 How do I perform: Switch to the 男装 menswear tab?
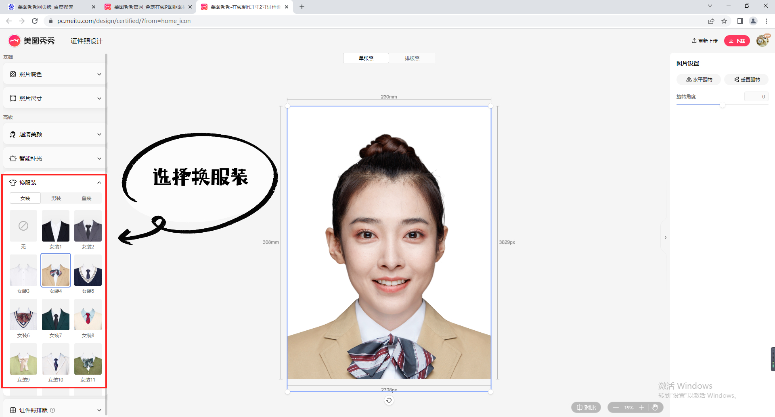point(56,198)
